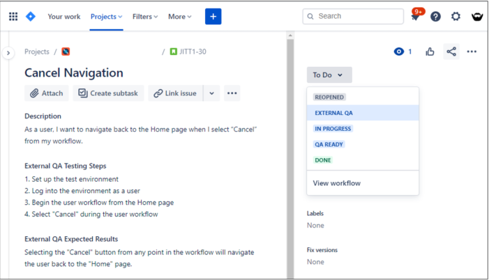Viewport: 489px width, 280px height.
Task: Click the blue plus Create button
Action: tap(213, 17)
